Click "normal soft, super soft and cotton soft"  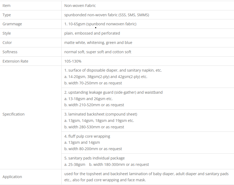click(x=98, y=52)
